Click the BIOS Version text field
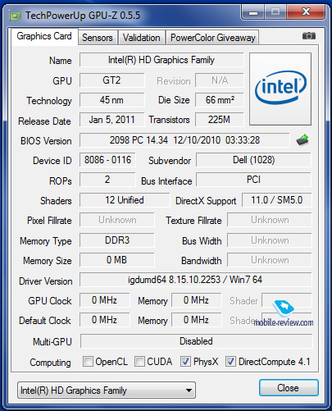Viewport: 332px width, 411px height. (x=184, y=140)
